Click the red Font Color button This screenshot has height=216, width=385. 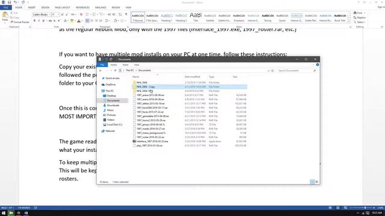[79, 21]
